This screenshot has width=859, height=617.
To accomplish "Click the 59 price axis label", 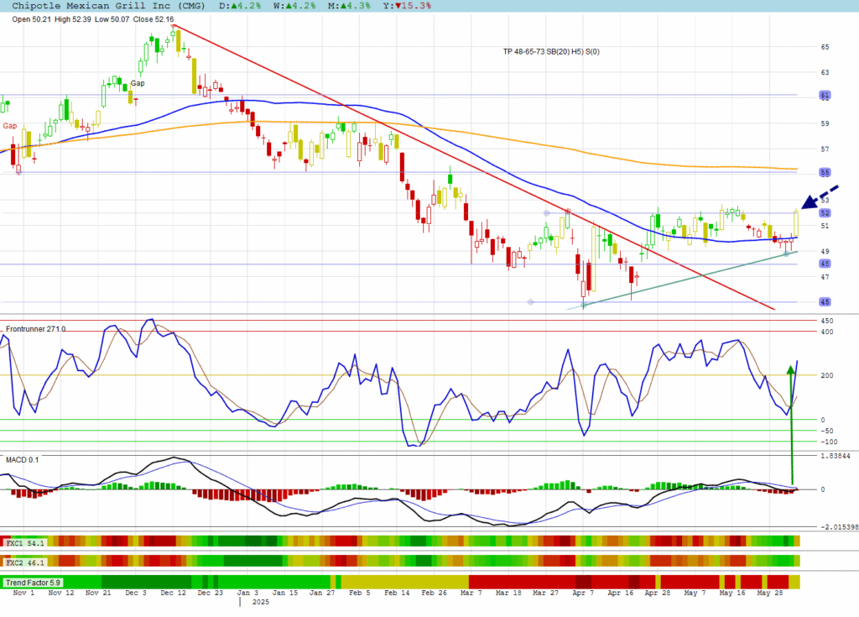I will (825, 123).
